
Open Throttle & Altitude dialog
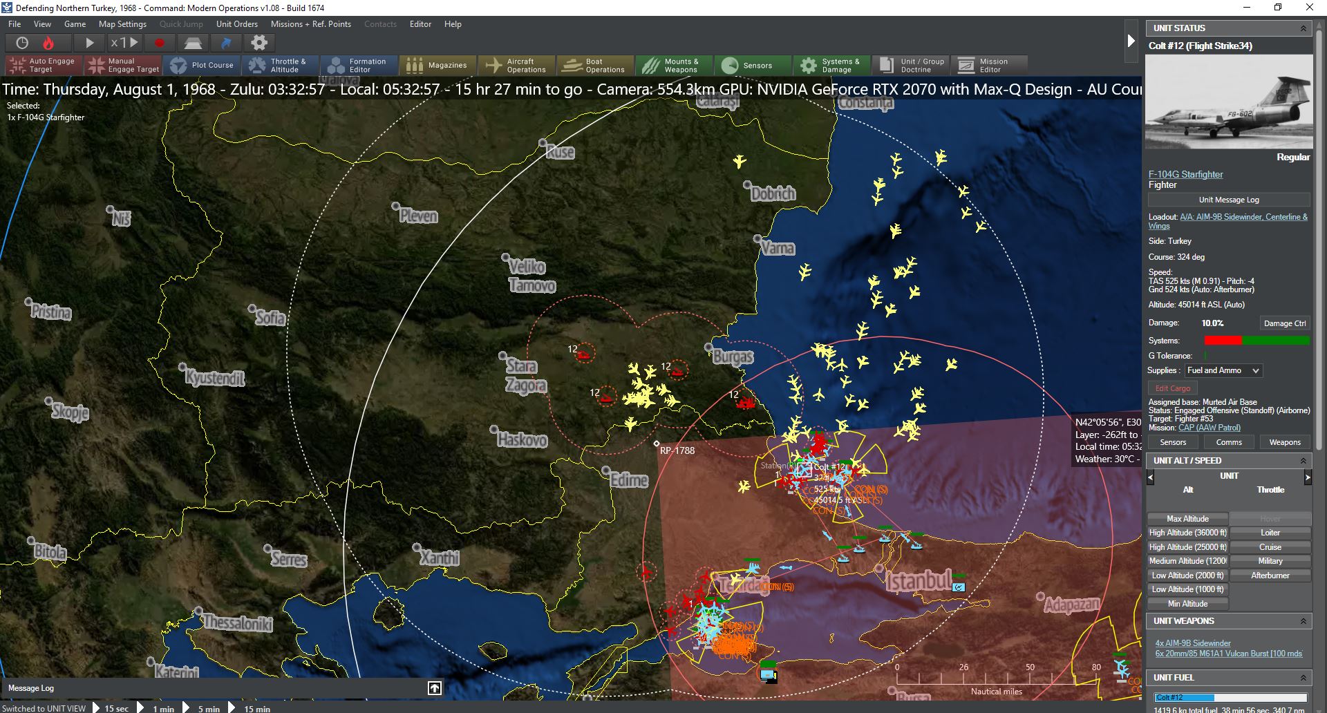tap(281, 66)
